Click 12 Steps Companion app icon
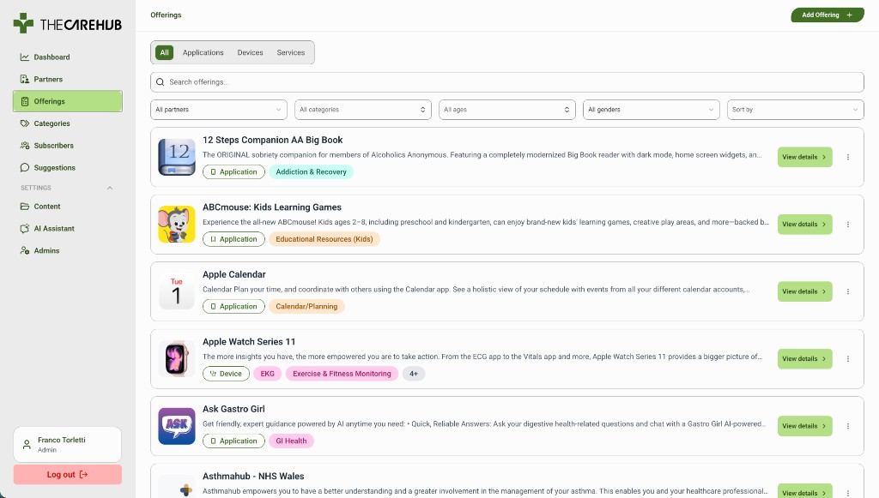Screen dimensions: 879x498 click(177, 157)
